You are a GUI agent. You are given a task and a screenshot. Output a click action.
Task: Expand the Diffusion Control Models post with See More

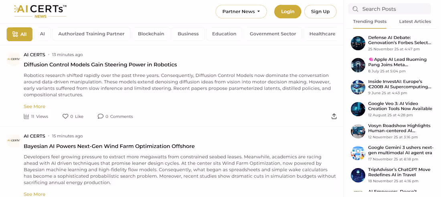pos(34,107)
